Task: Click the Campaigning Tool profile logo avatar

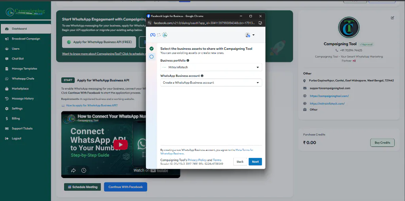Action: tap(349, 27)
